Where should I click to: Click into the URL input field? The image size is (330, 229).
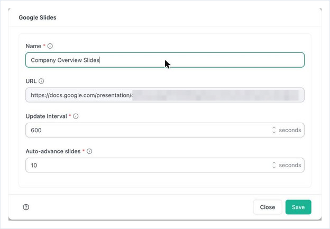(165, 95)
